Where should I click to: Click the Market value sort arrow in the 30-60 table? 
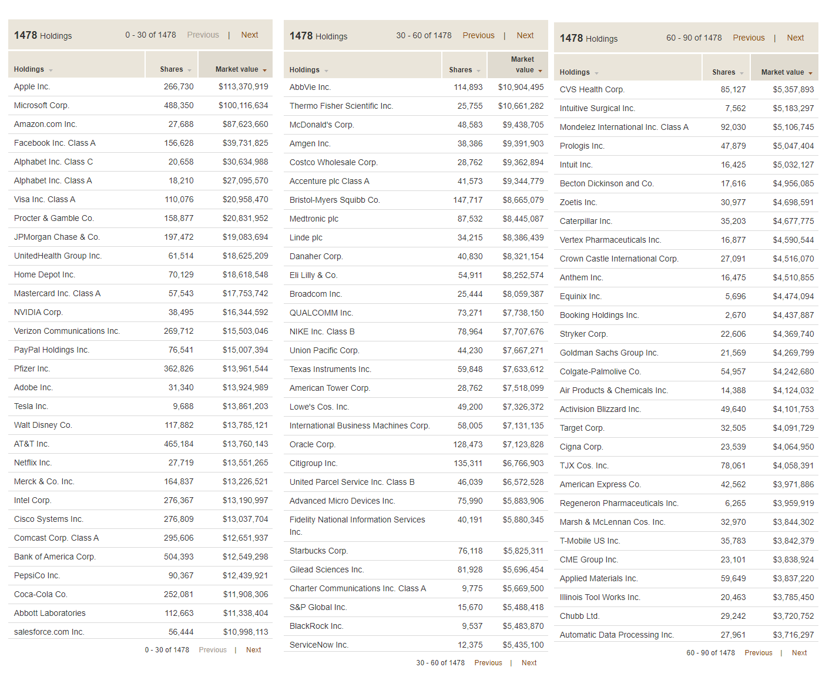[541, 71]
